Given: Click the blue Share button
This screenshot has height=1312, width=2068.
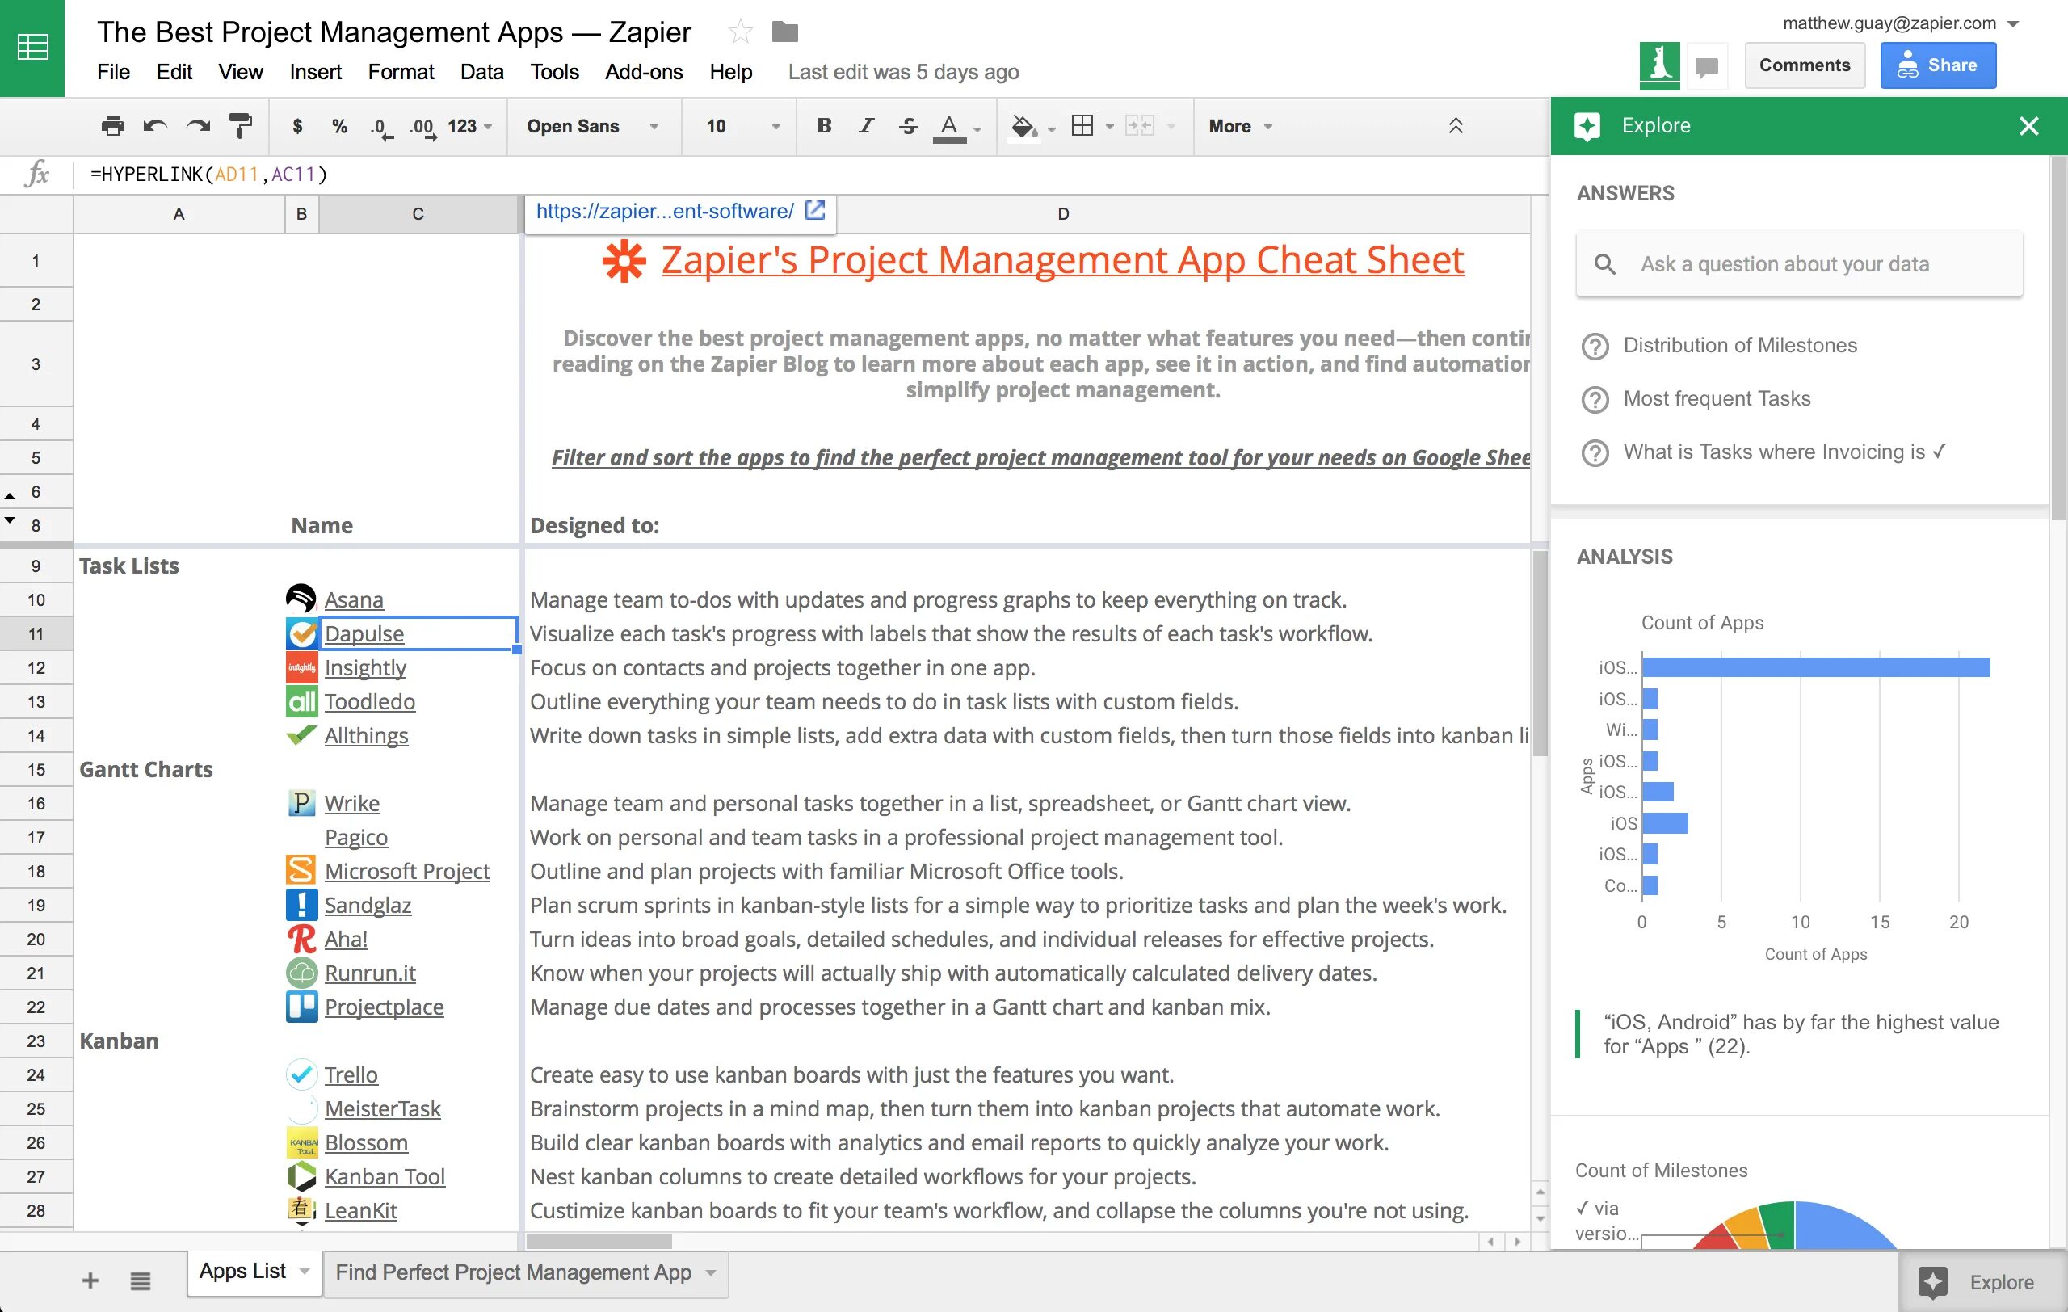Looking at the screenshot, I should (1936, 66).
